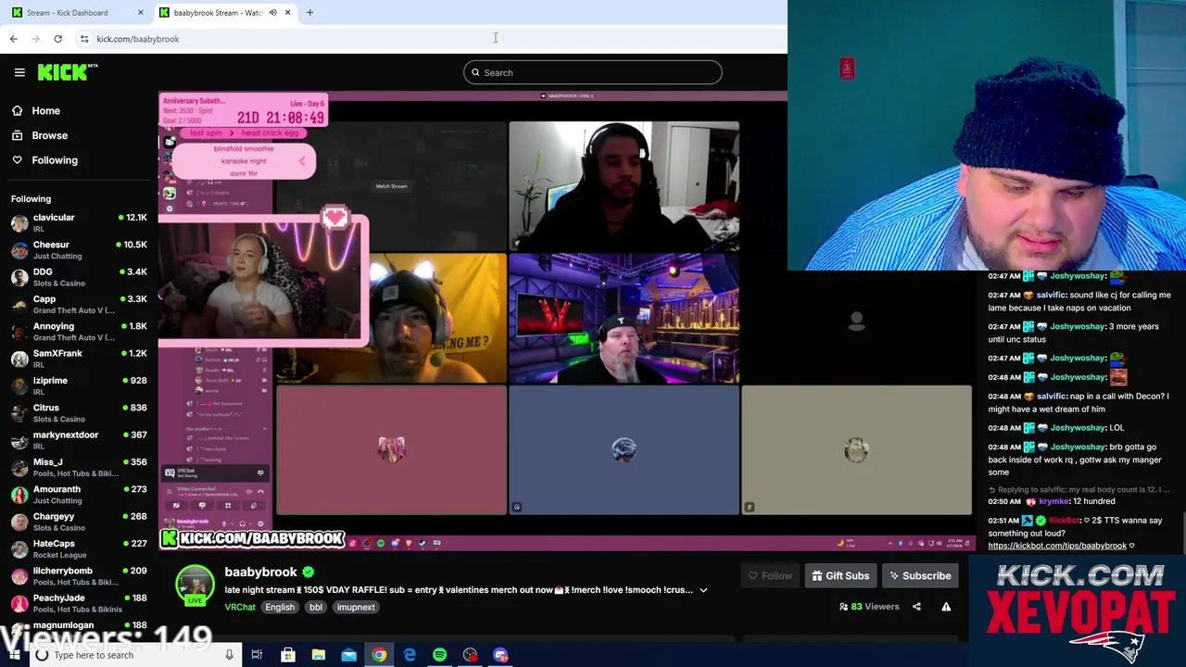Image resolution: width=1186 pixels, height=667 pixels.
Task: Open Microsoft Store from the taskbar
Action: click(288, 655)
